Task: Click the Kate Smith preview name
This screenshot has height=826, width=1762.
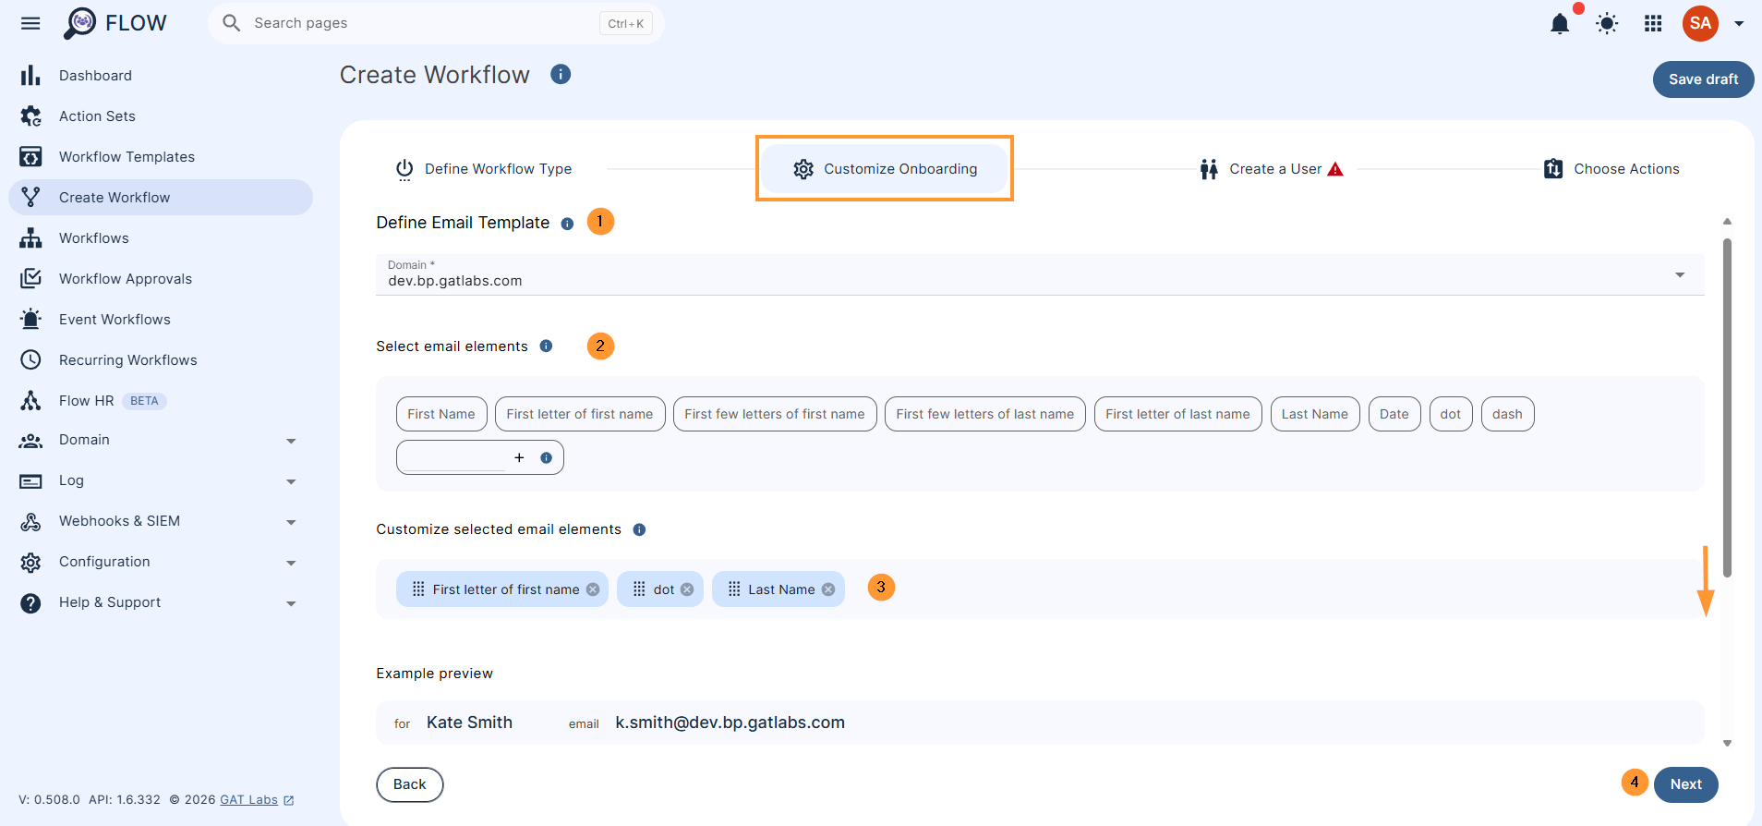Action: (469, 723)
